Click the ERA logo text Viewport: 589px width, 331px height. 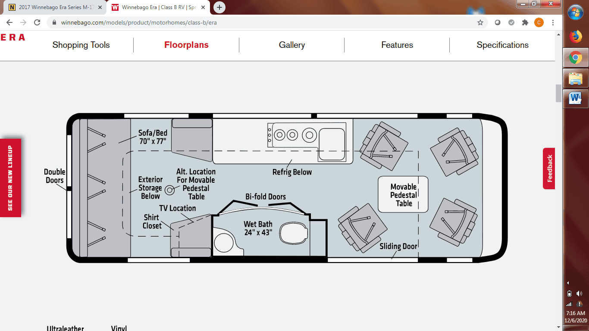(13, 37)
